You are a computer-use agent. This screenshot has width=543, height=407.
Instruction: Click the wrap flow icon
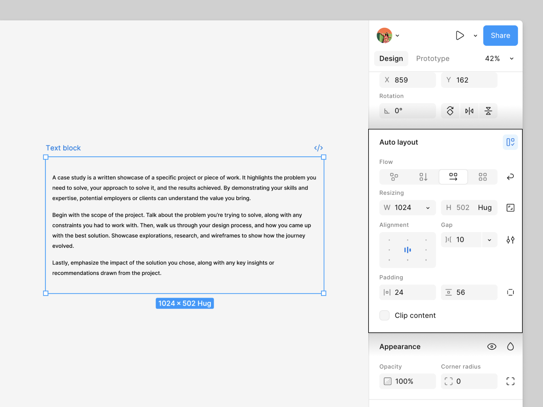(510, 177)
